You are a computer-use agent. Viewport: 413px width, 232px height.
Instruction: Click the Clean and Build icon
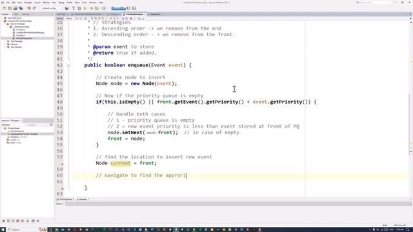79,8
